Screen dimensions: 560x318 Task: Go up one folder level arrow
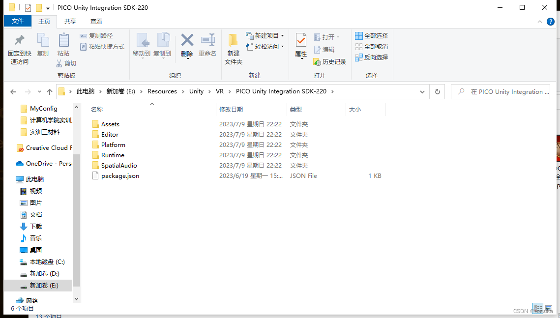[x=50, y=92]
